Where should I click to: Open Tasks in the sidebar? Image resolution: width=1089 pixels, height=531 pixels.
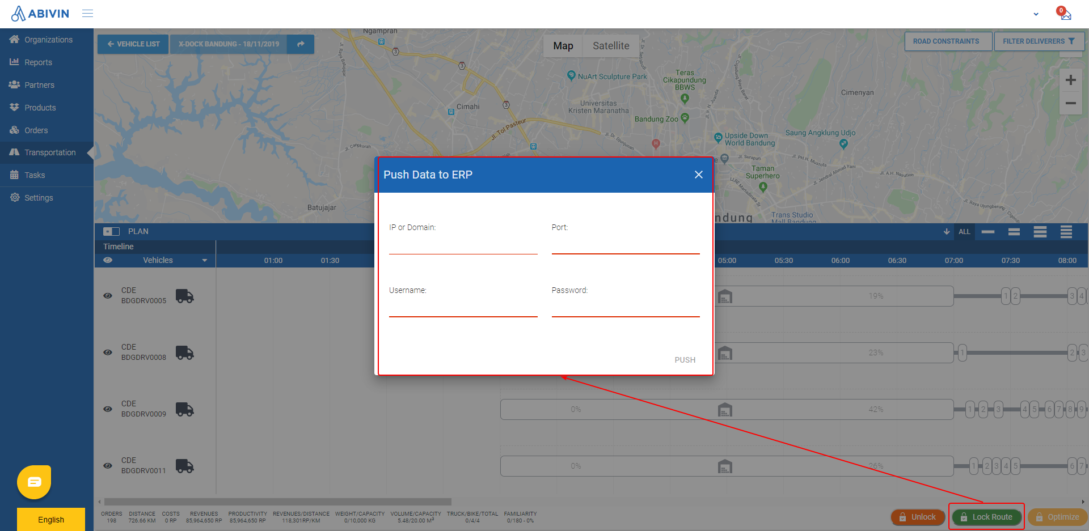click(x=47, y=175)
